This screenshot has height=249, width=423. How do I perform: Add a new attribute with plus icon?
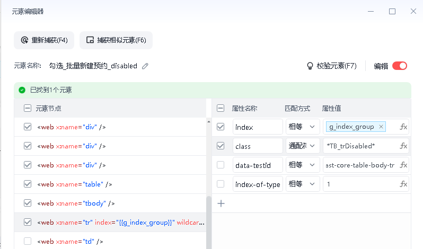click(221, 203)
